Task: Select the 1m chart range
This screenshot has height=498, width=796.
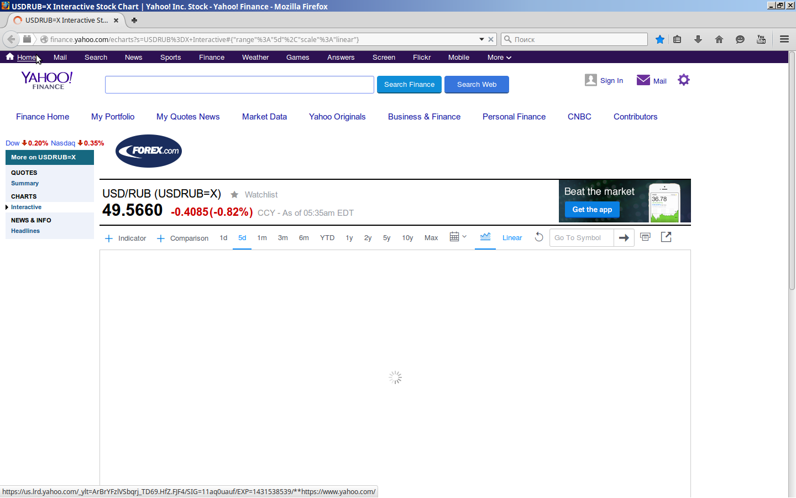Action: click(262, 238)
